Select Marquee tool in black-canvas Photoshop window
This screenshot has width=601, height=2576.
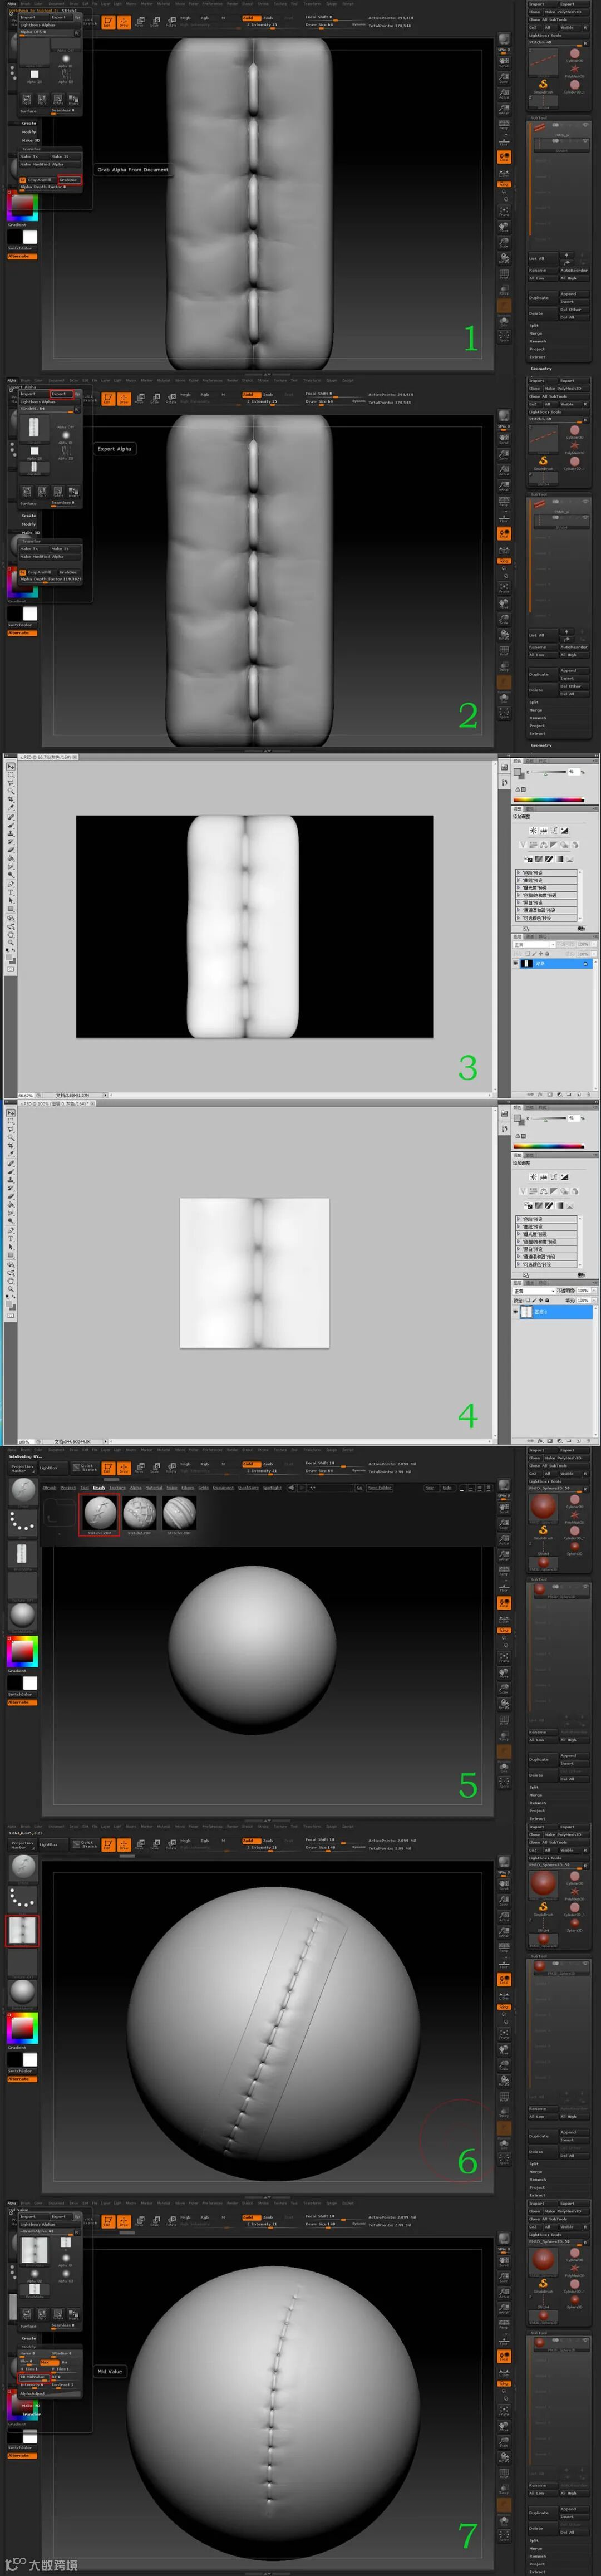tap(11, 775)
